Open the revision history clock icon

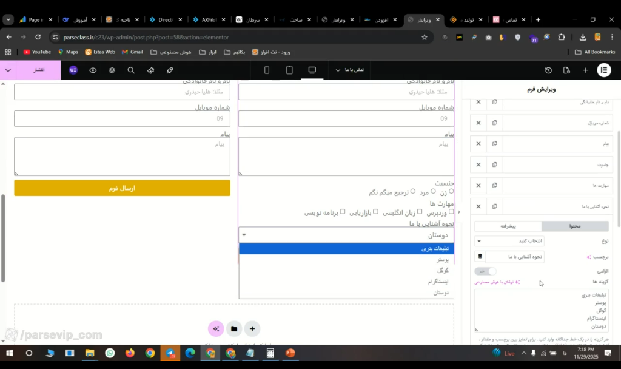point(548,70)
